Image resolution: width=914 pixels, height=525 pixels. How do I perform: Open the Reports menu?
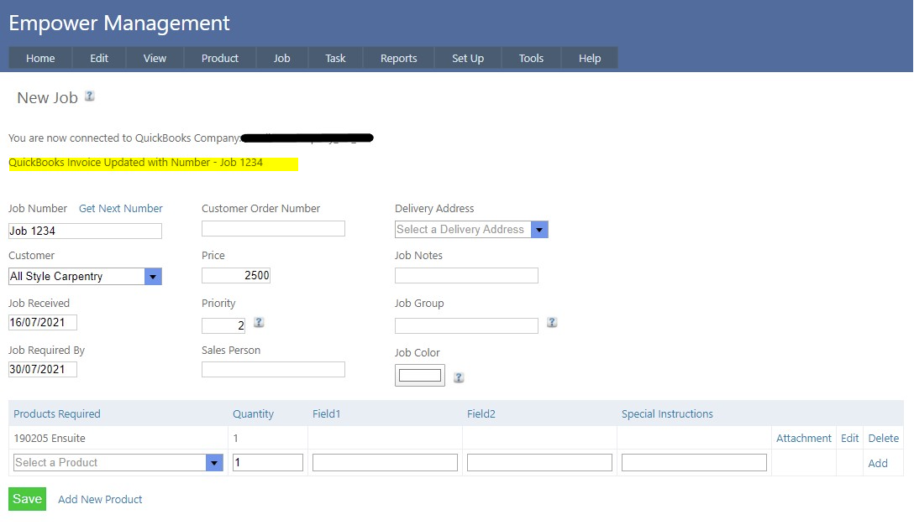[398, 58]
